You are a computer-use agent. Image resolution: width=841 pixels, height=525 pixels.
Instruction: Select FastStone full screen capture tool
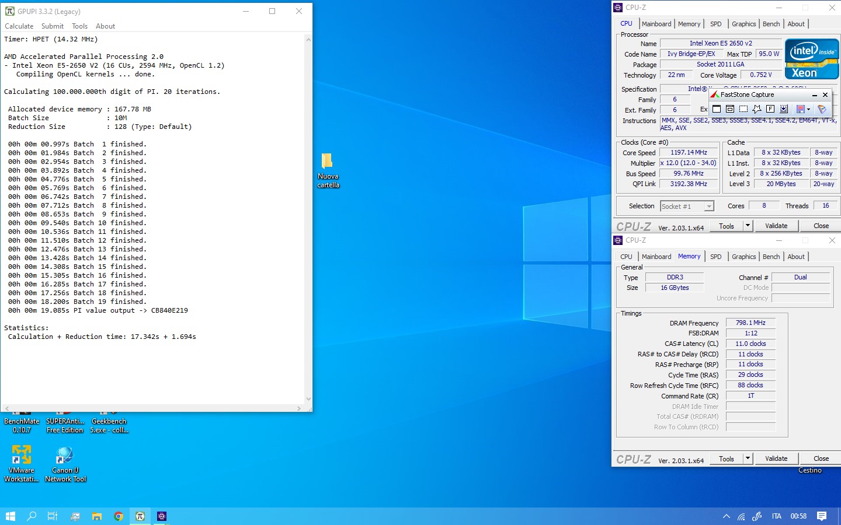[770, 109]
